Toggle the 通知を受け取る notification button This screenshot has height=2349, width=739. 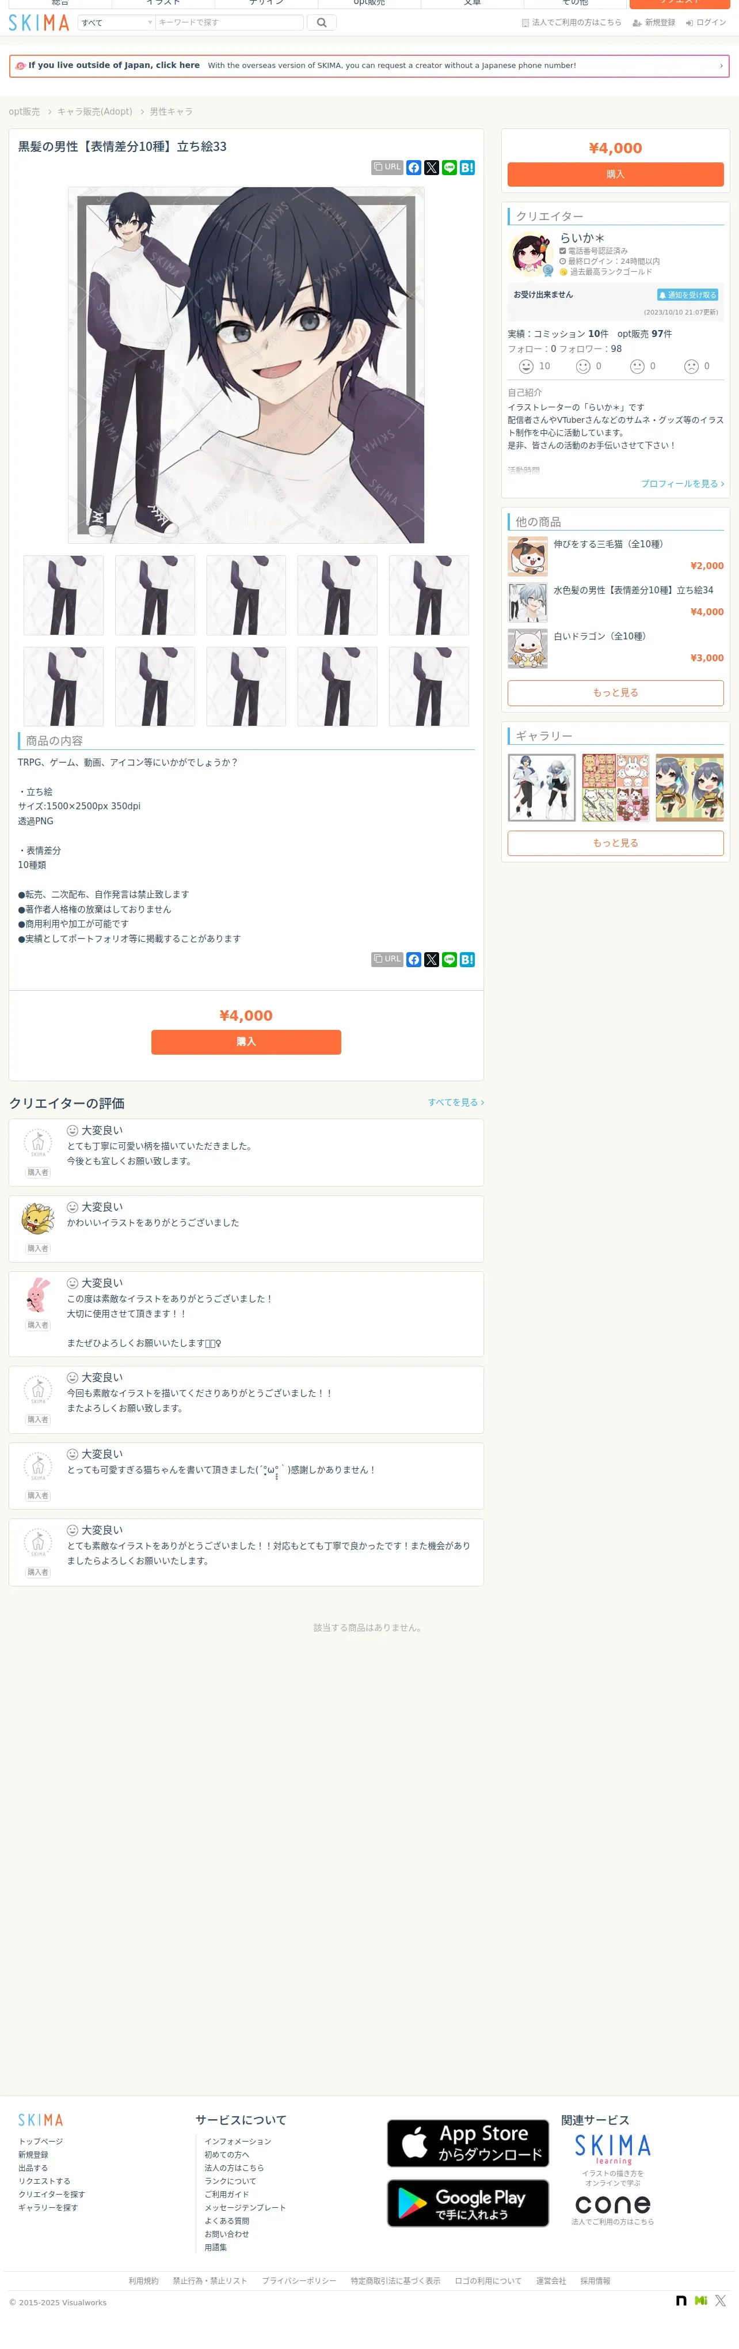(688, 294)
